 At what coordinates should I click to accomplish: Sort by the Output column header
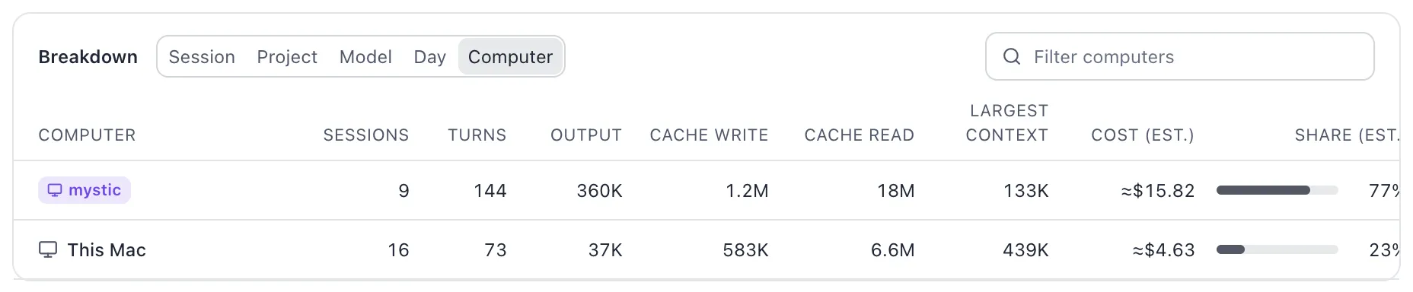[x=586, y=135]
